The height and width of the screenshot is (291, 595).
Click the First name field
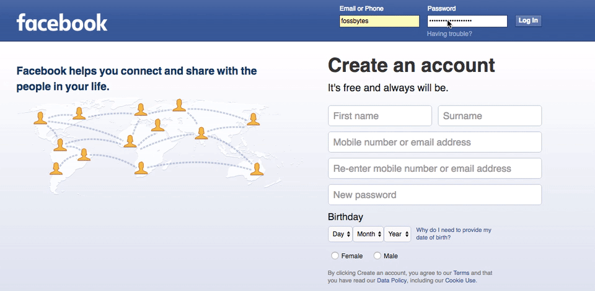[x=380, y=116]
